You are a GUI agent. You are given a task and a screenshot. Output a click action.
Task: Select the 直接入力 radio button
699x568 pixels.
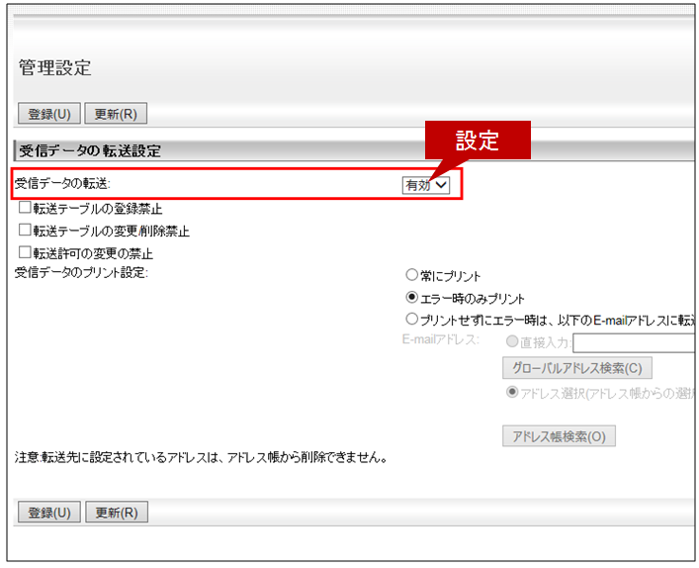click(512, 341)
